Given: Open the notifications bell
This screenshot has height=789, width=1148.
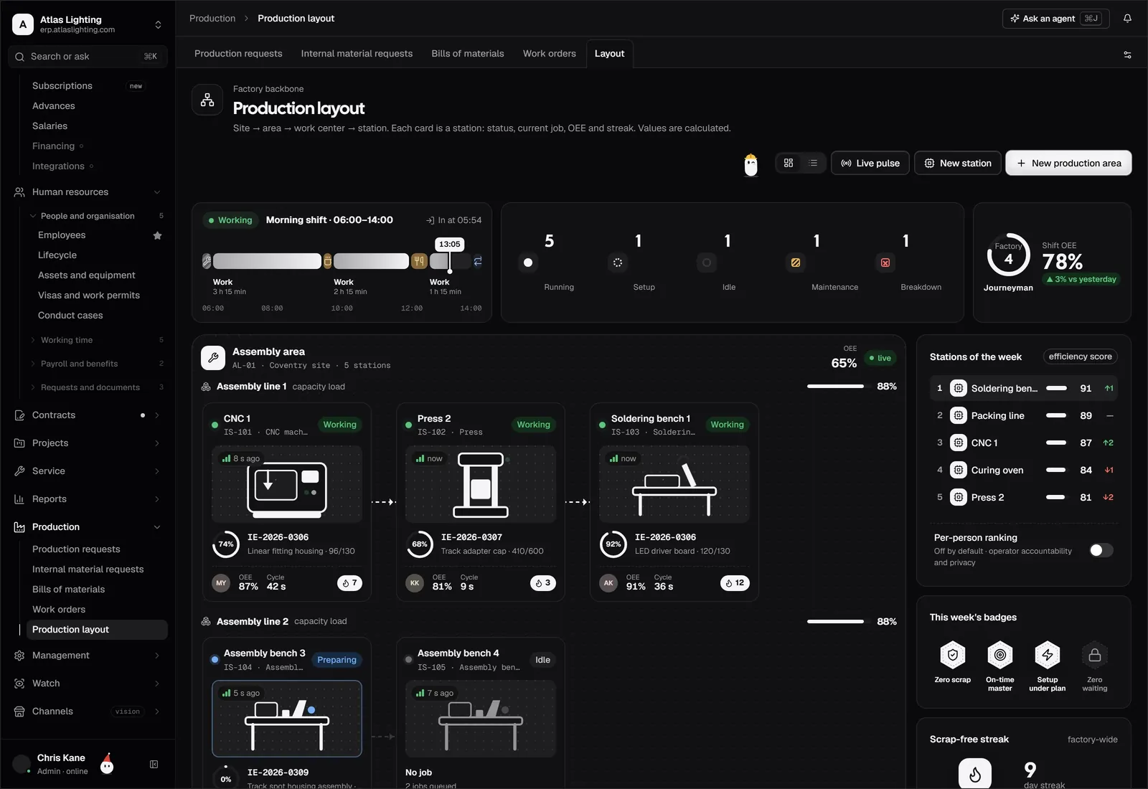Looking at the screenshot, I should 1127,19.
